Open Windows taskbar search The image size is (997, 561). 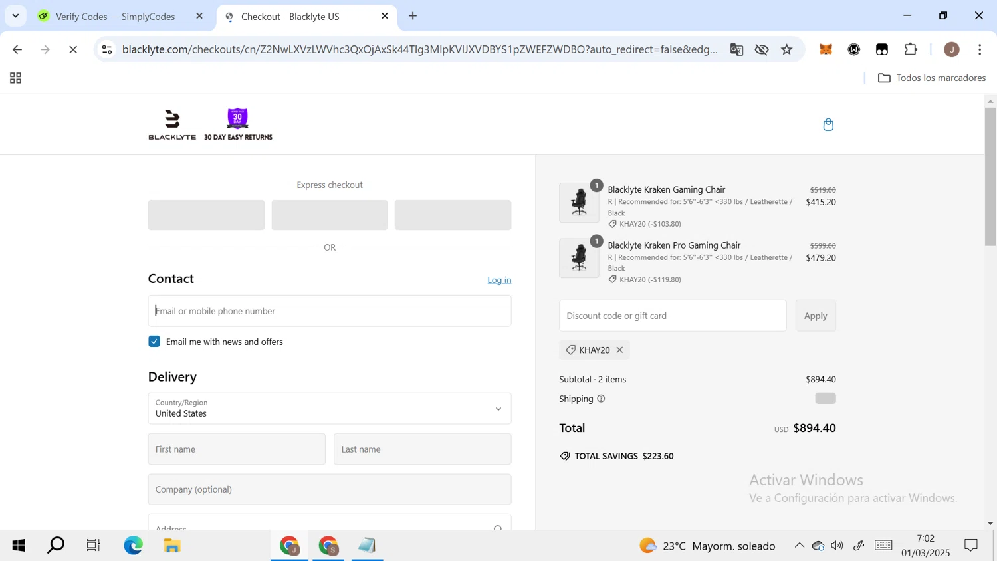pos(56,546)
